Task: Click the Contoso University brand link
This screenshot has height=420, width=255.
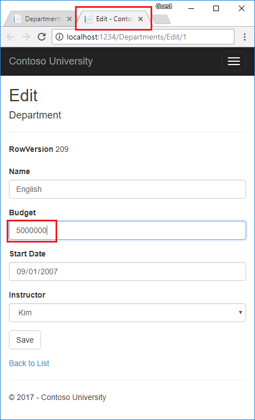Action: click(x=51, y=61)
